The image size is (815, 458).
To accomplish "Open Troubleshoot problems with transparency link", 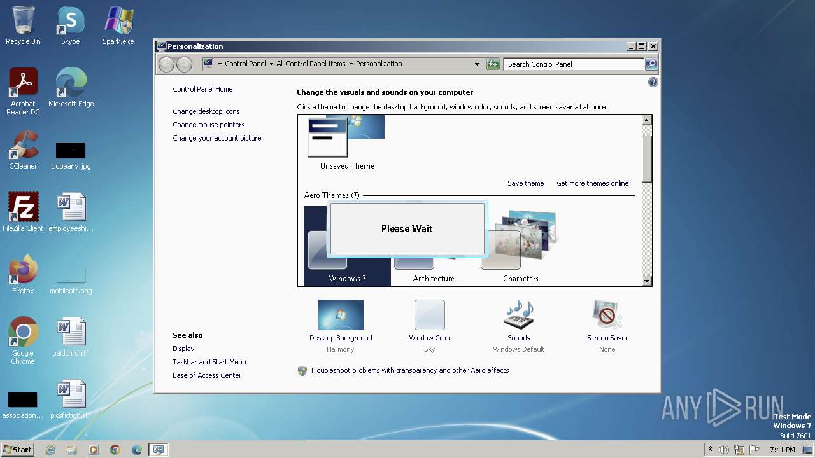I will [409, 370].
